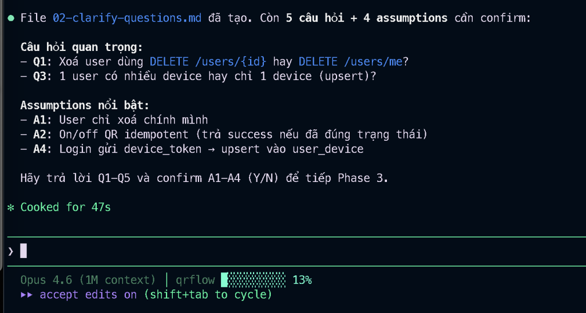The height and width of the screenshot is (313, 586).
Task: Click the double-arrow accept edits icon
Action: pos(26,295)
